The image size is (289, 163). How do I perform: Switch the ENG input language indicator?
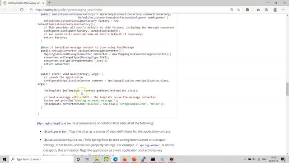(264, 159)
